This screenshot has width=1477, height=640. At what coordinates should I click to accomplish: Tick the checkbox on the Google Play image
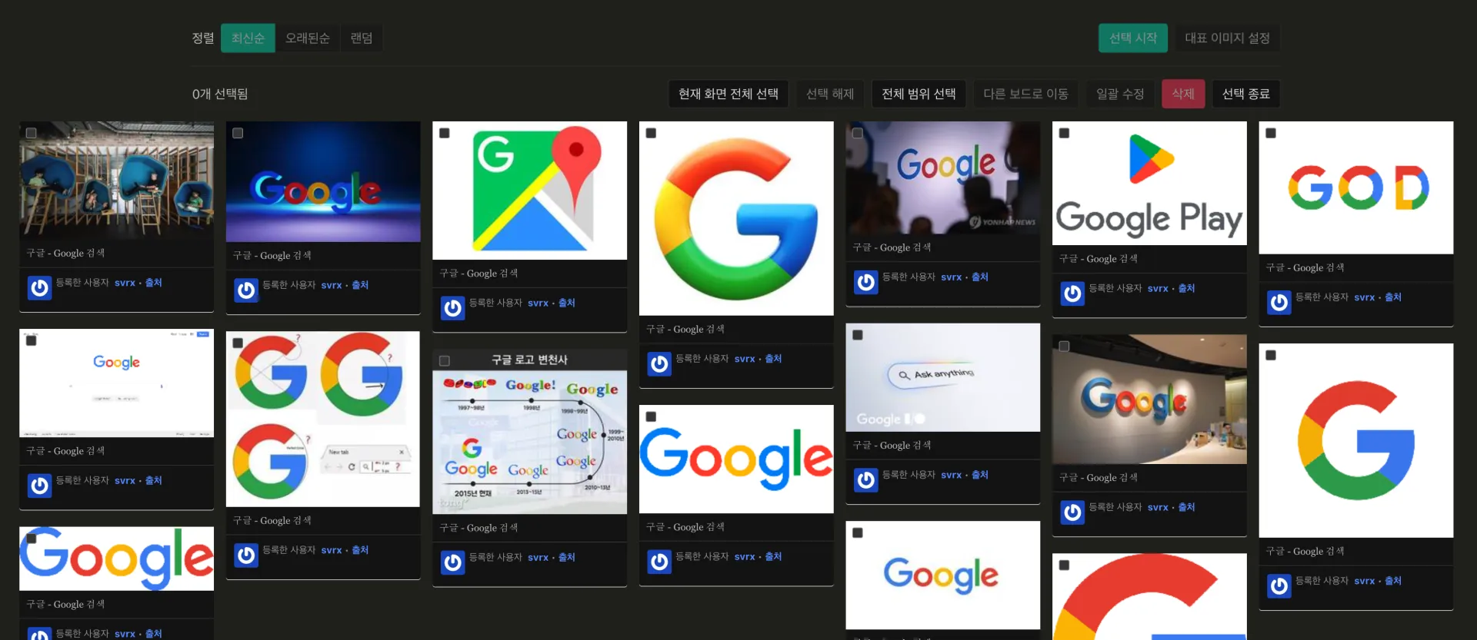1065,133
